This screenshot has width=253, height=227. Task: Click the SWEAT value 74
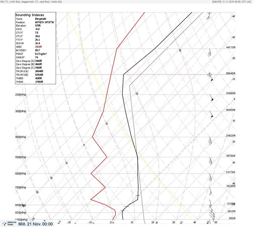[37, 58]
